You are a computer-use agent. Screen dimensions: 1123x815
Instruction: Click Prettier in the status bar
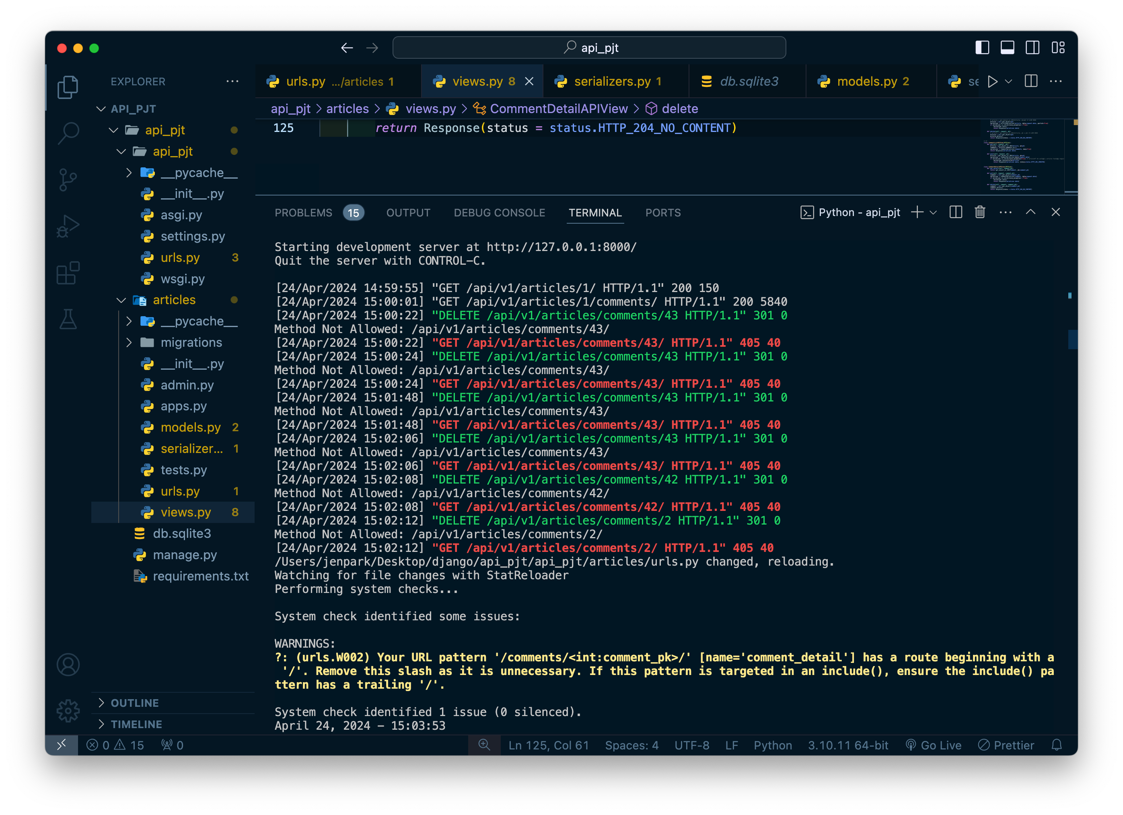[x=1006, y=745]
